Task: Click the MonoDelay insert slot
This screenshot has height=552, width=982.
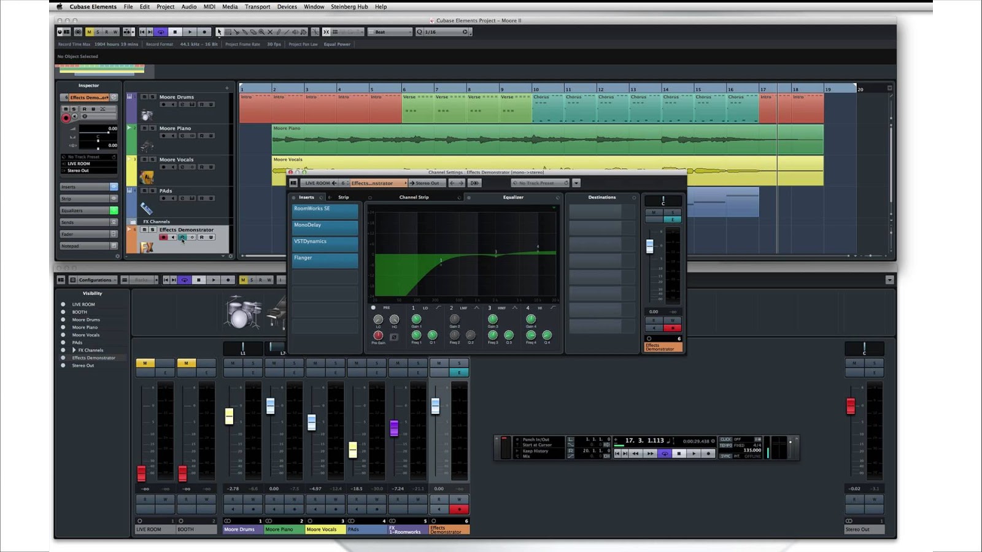Action: [325, 228]
